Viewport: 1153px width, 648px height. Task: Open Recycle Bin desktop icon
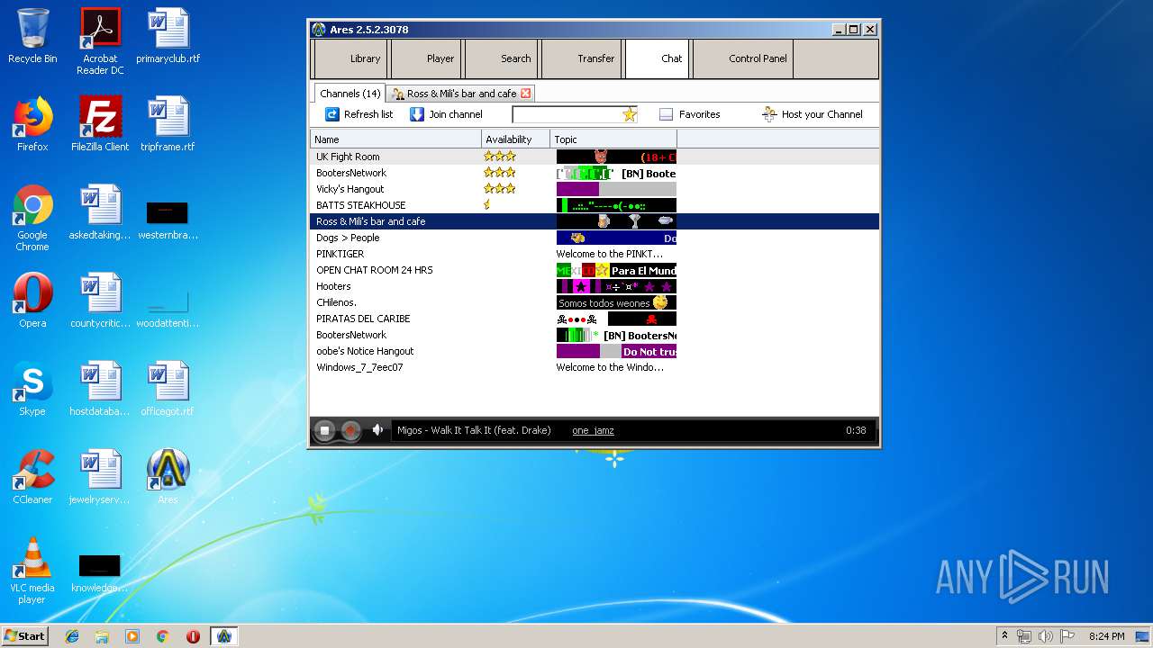click(x=32, y=36)
